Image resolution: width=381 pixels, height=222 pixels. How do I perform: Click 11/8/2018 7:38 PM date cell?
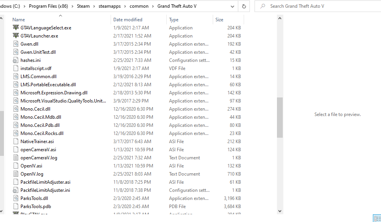pyautogui.click(x=132, y=190)
